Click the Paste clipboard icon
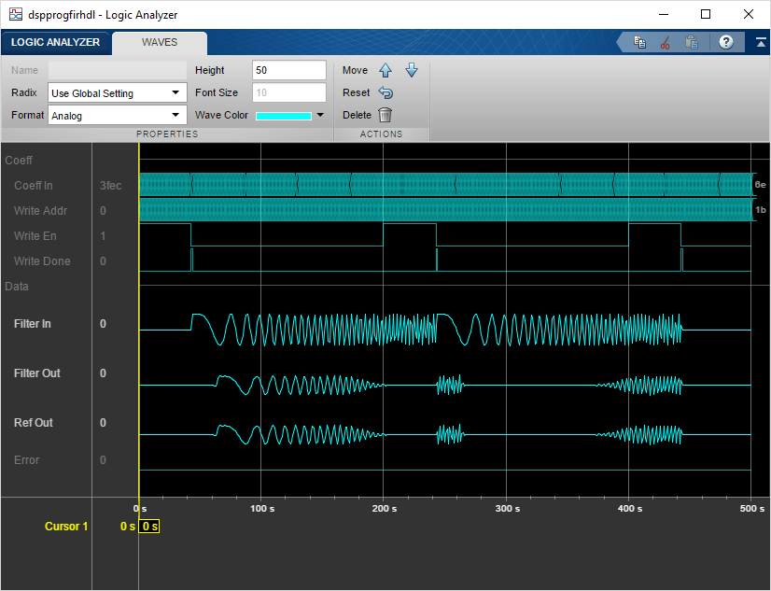 point(692,43)
